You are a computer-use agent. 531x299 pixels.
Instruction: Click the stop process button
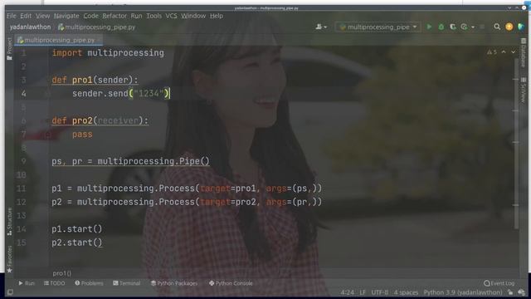(x=482, y=27)
